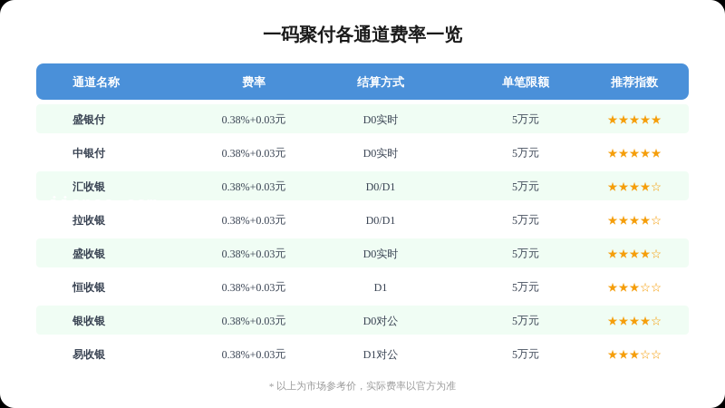This screenshot has height=408, width=725.
Task: Click the footnote 以上为市场参考价
Action: (316, 386)
